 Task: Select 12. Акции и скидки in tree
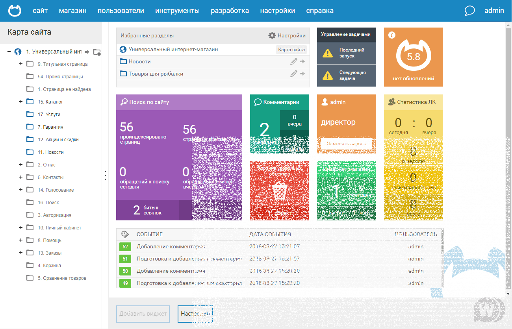coord(58,140)
